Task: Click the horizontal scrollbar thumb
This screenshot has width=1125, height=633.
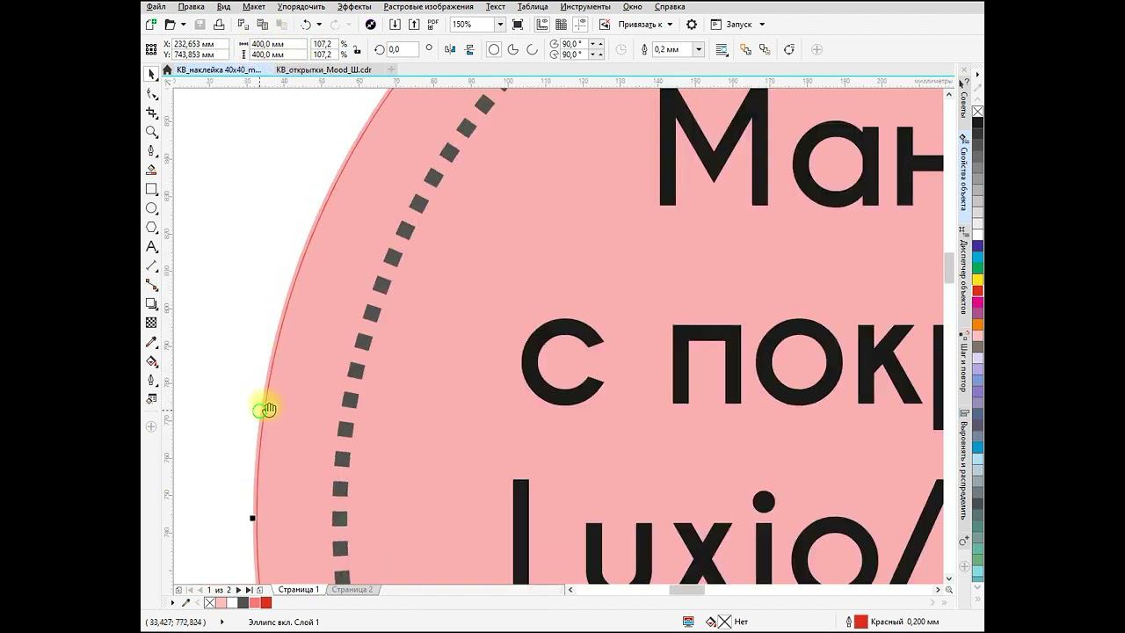Action: (686, 590)
